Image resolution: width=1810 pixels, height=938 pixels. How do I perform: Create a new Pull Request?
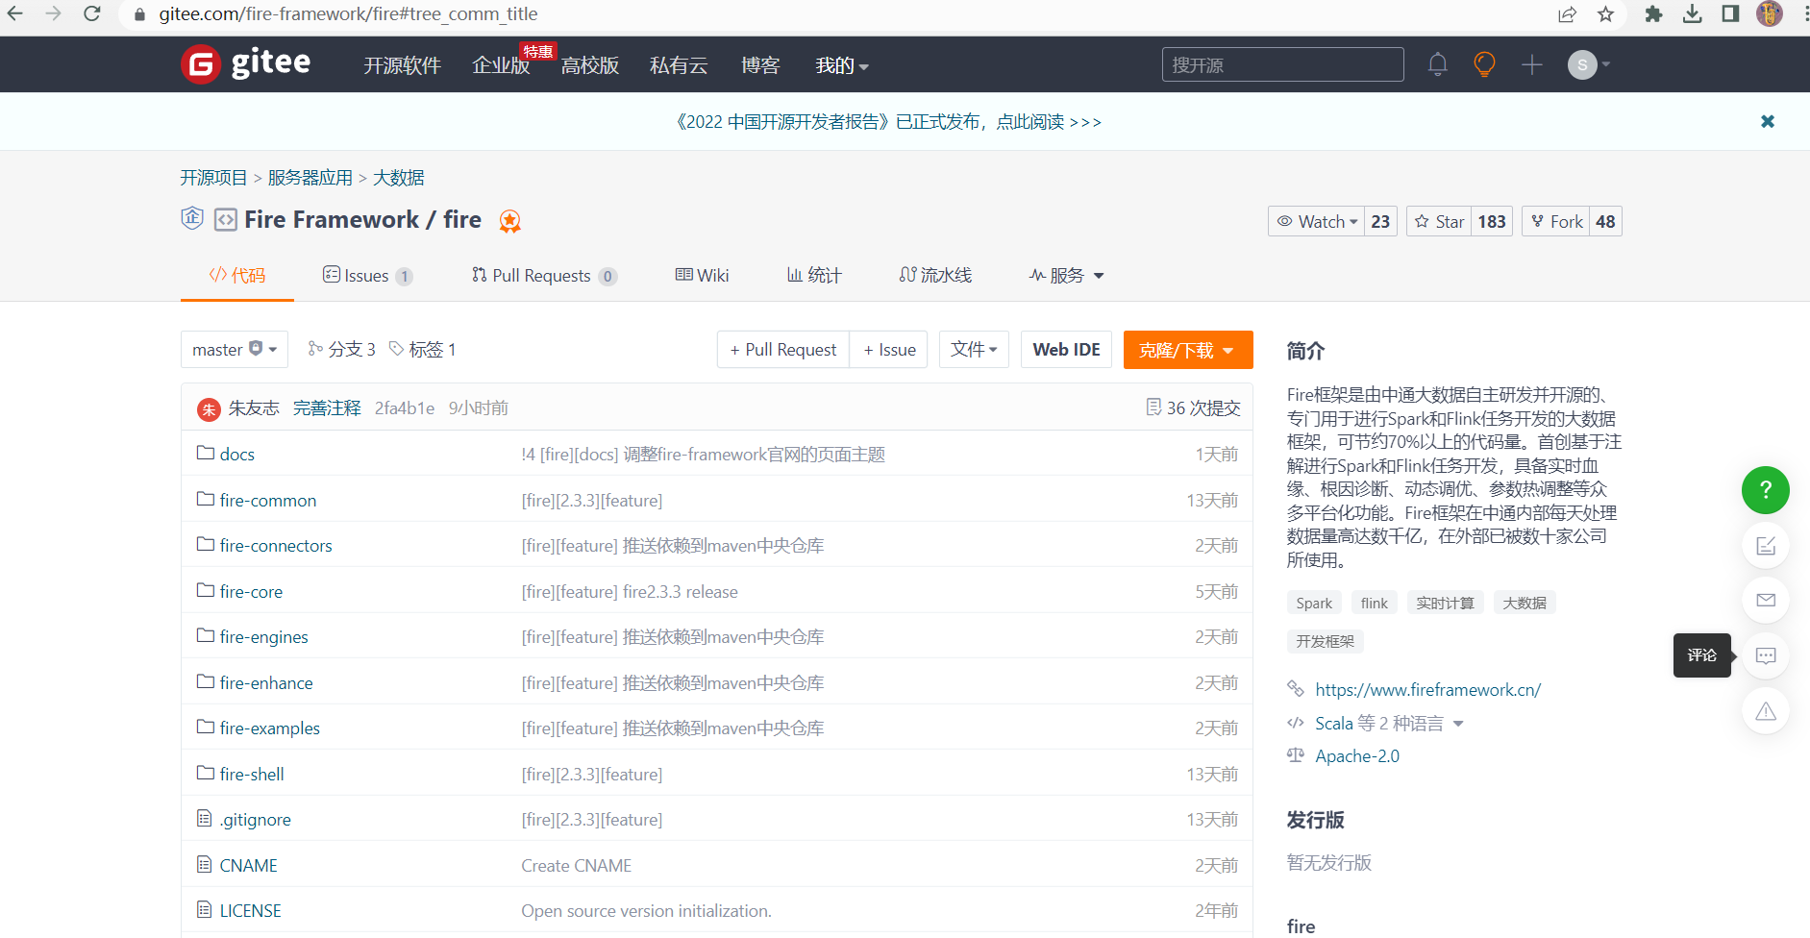[782, 349]
